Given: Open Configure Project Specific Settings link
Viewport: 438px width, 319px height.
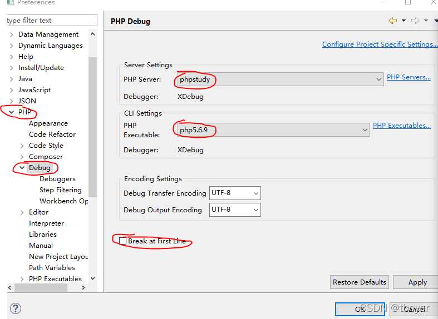Looking at the screenshot, I should (x=380, y=44).
